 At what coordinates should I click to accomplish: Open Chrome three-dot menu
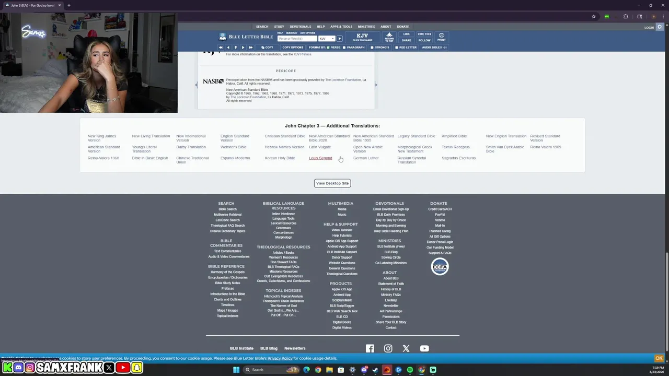click(663, 16)
